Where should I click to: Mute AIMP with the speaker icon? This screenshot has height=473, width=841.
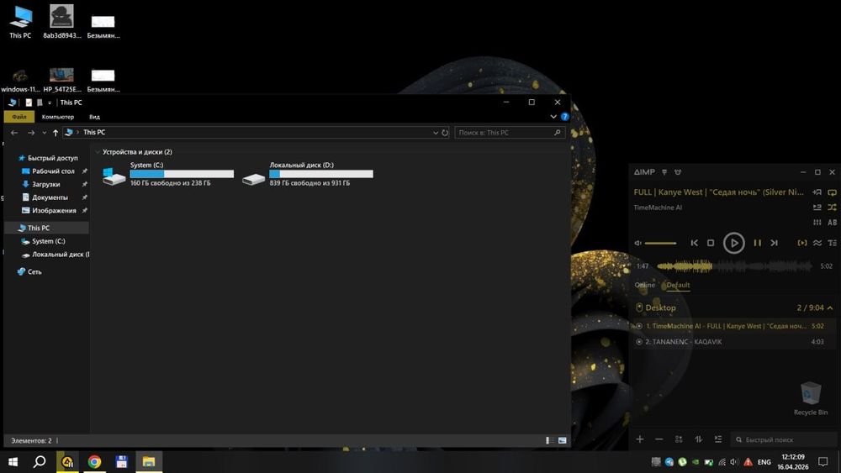pos(637,243)
